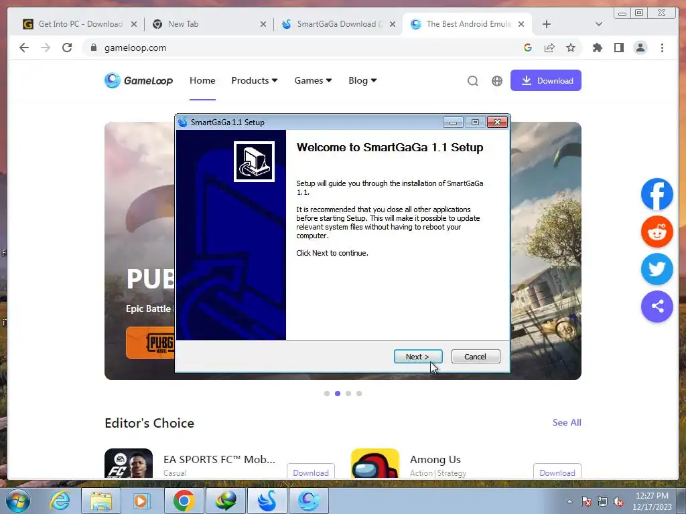Select fourth carousel dot
The height and width of the screenshot is (514, 686).
(x=359, y=394)
